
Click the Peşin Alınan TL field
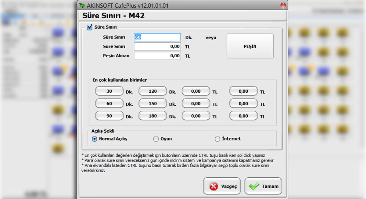(x=157, y=56)
